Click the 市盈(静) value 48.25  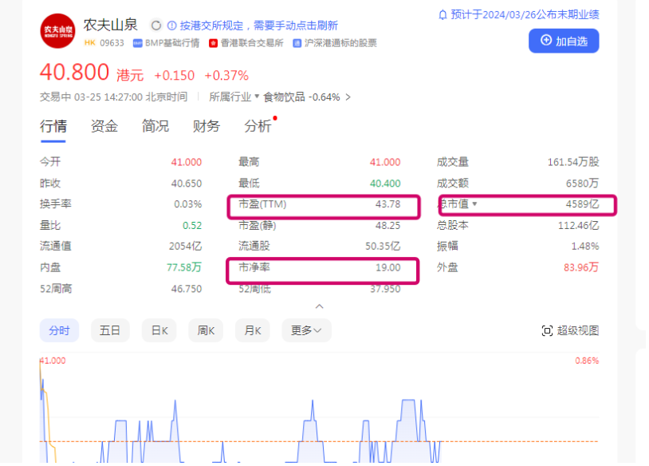[387, 225]
